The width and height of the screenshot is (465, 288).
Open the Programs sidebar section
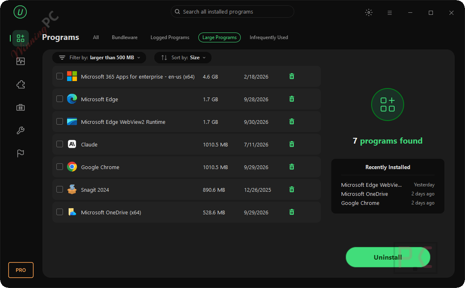point(21,38)
